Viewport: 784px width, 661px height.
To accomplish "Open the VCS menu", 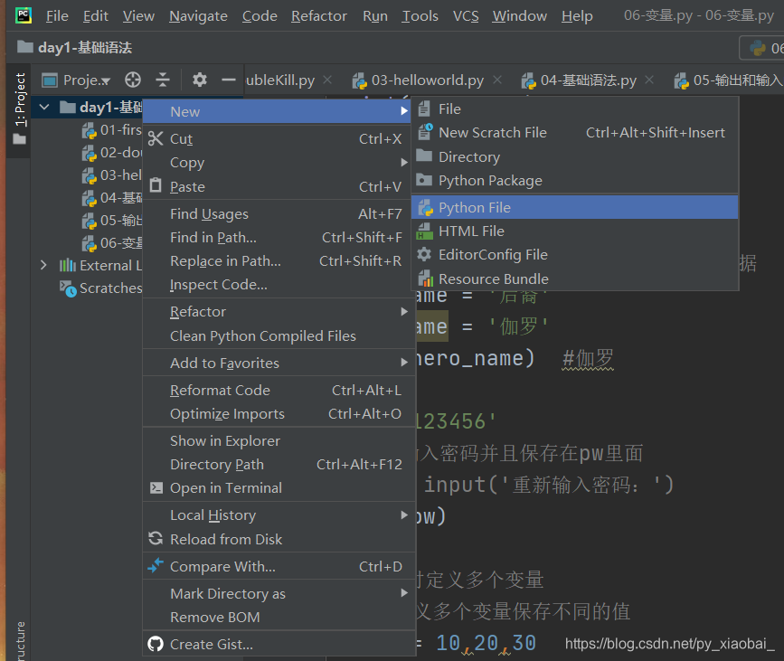I will point(466,16).
